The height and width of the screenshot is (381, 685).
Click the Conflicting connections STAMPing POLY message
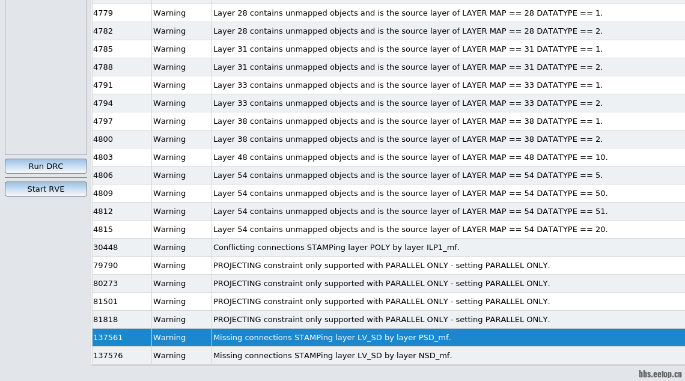click(336, 248)
